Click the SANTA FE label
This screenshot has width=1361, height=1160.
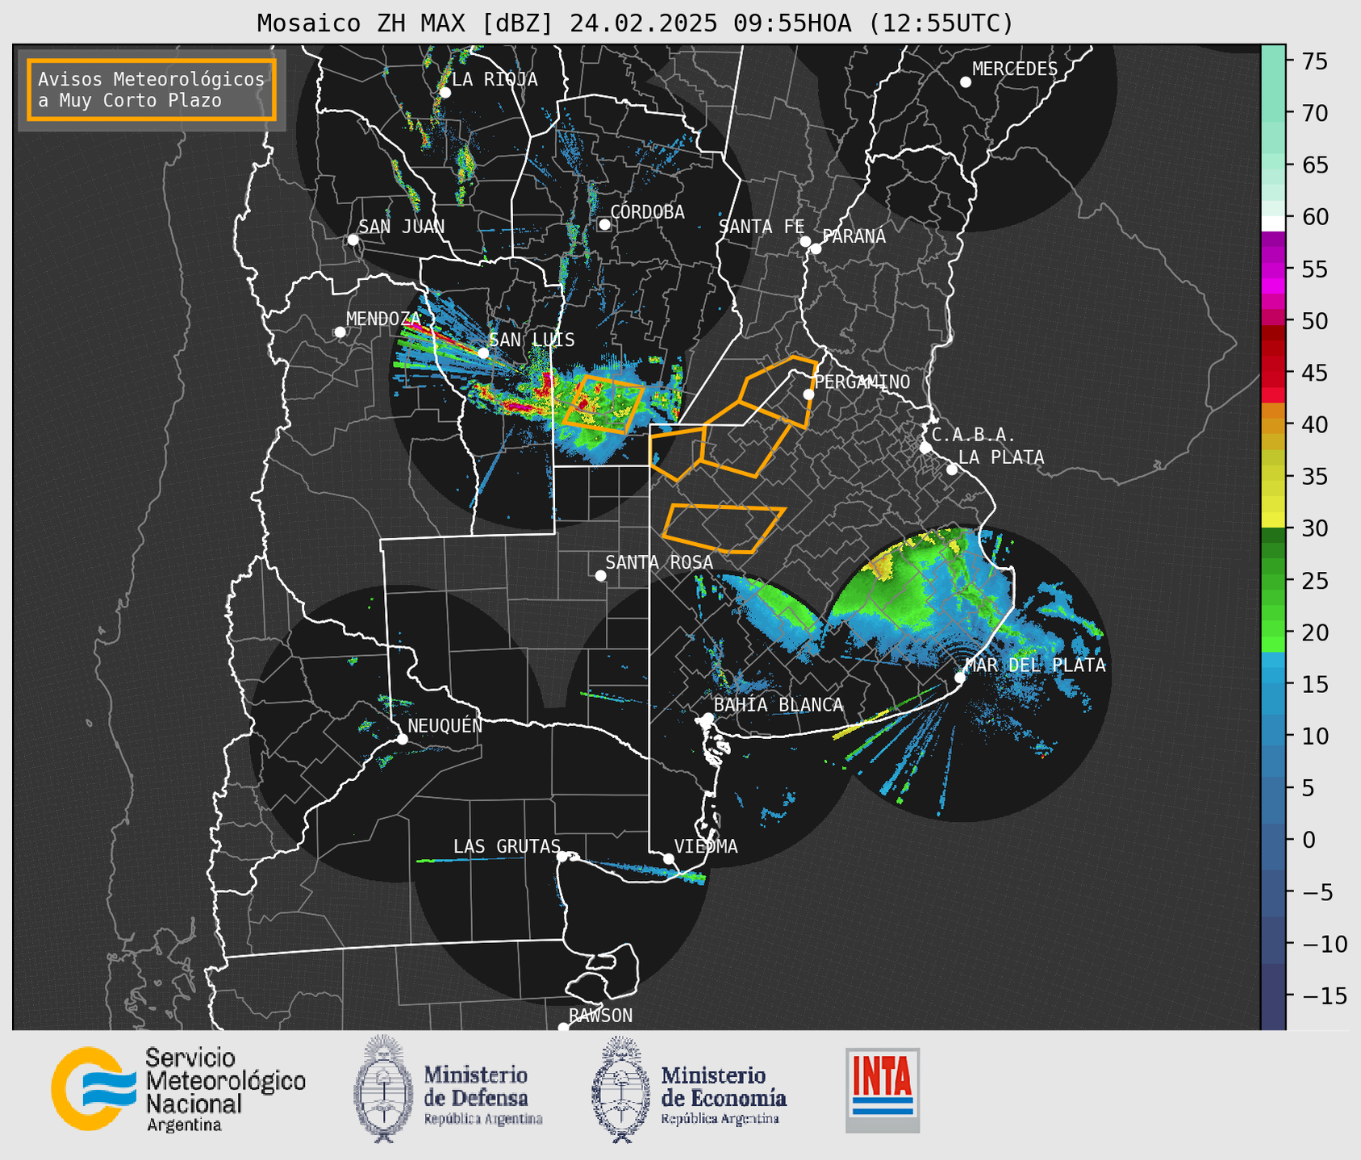(x=762, y=227)
